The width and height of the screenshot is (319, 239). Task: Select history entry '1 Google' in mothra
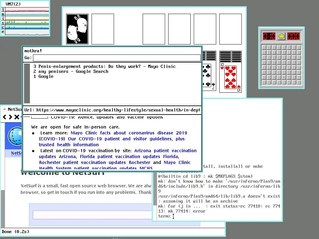[44, 77]
